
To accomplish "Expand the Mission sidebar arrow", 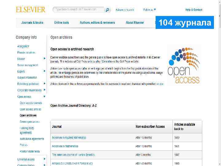I will pos(45,58).
